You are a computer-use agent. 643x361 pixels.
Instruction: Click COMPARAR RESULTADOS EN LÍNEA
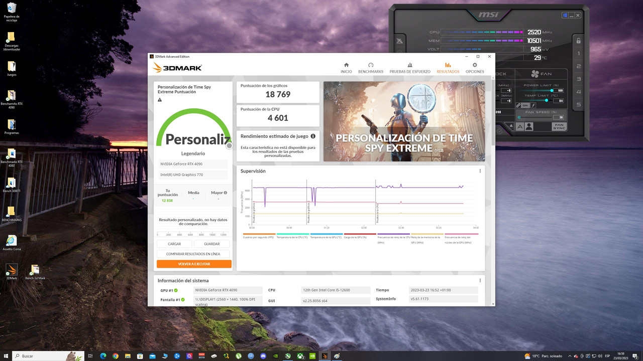[193, 254]
